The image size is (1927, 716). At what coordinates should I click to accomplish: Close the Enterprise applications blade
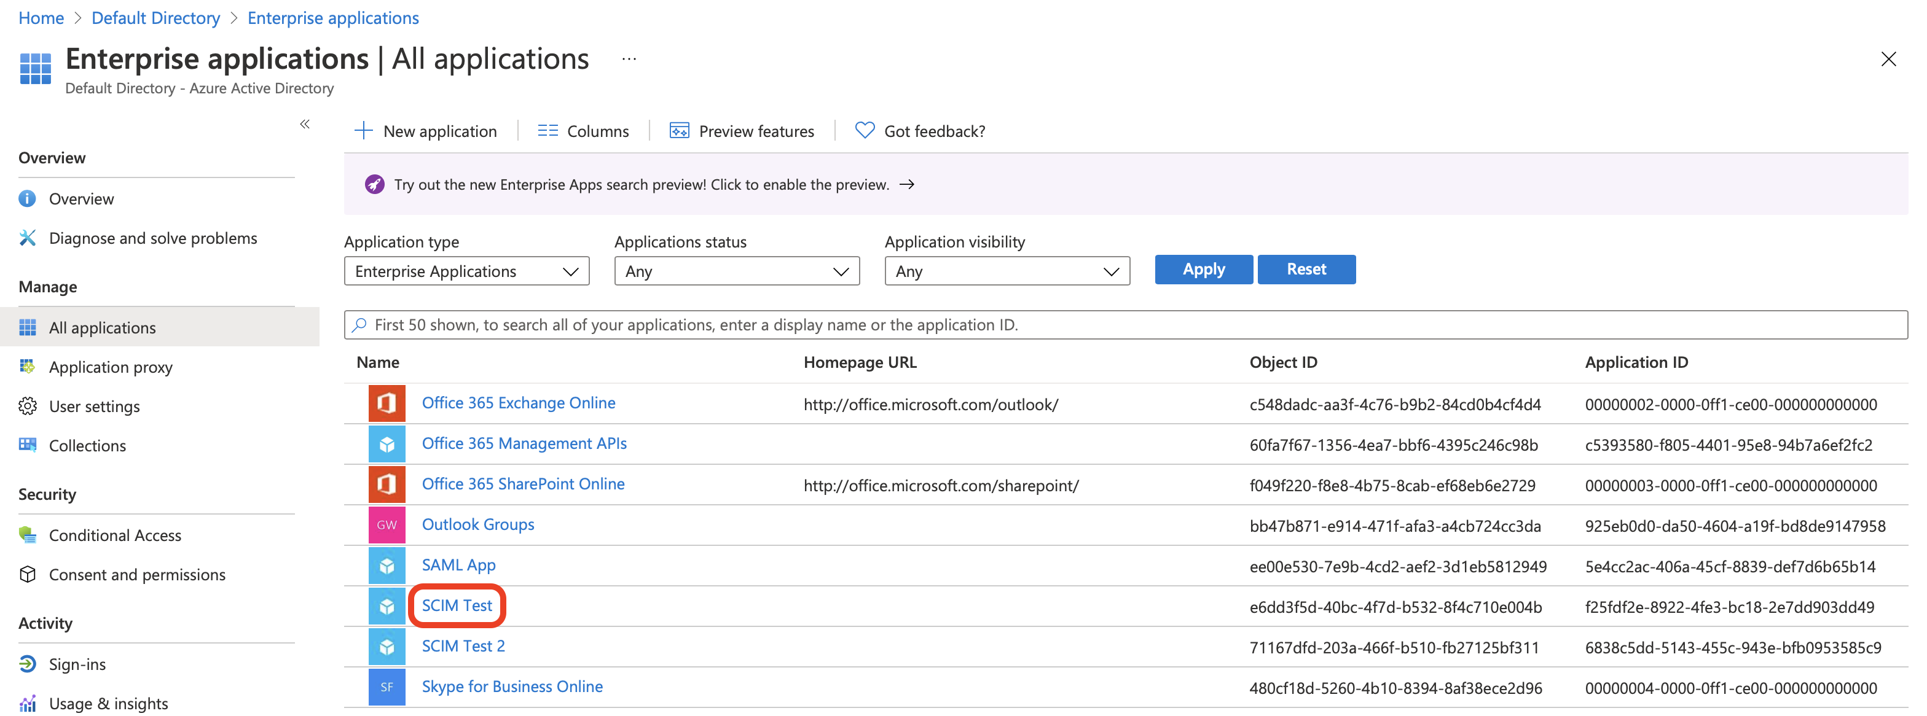(x=1888, y=59)
